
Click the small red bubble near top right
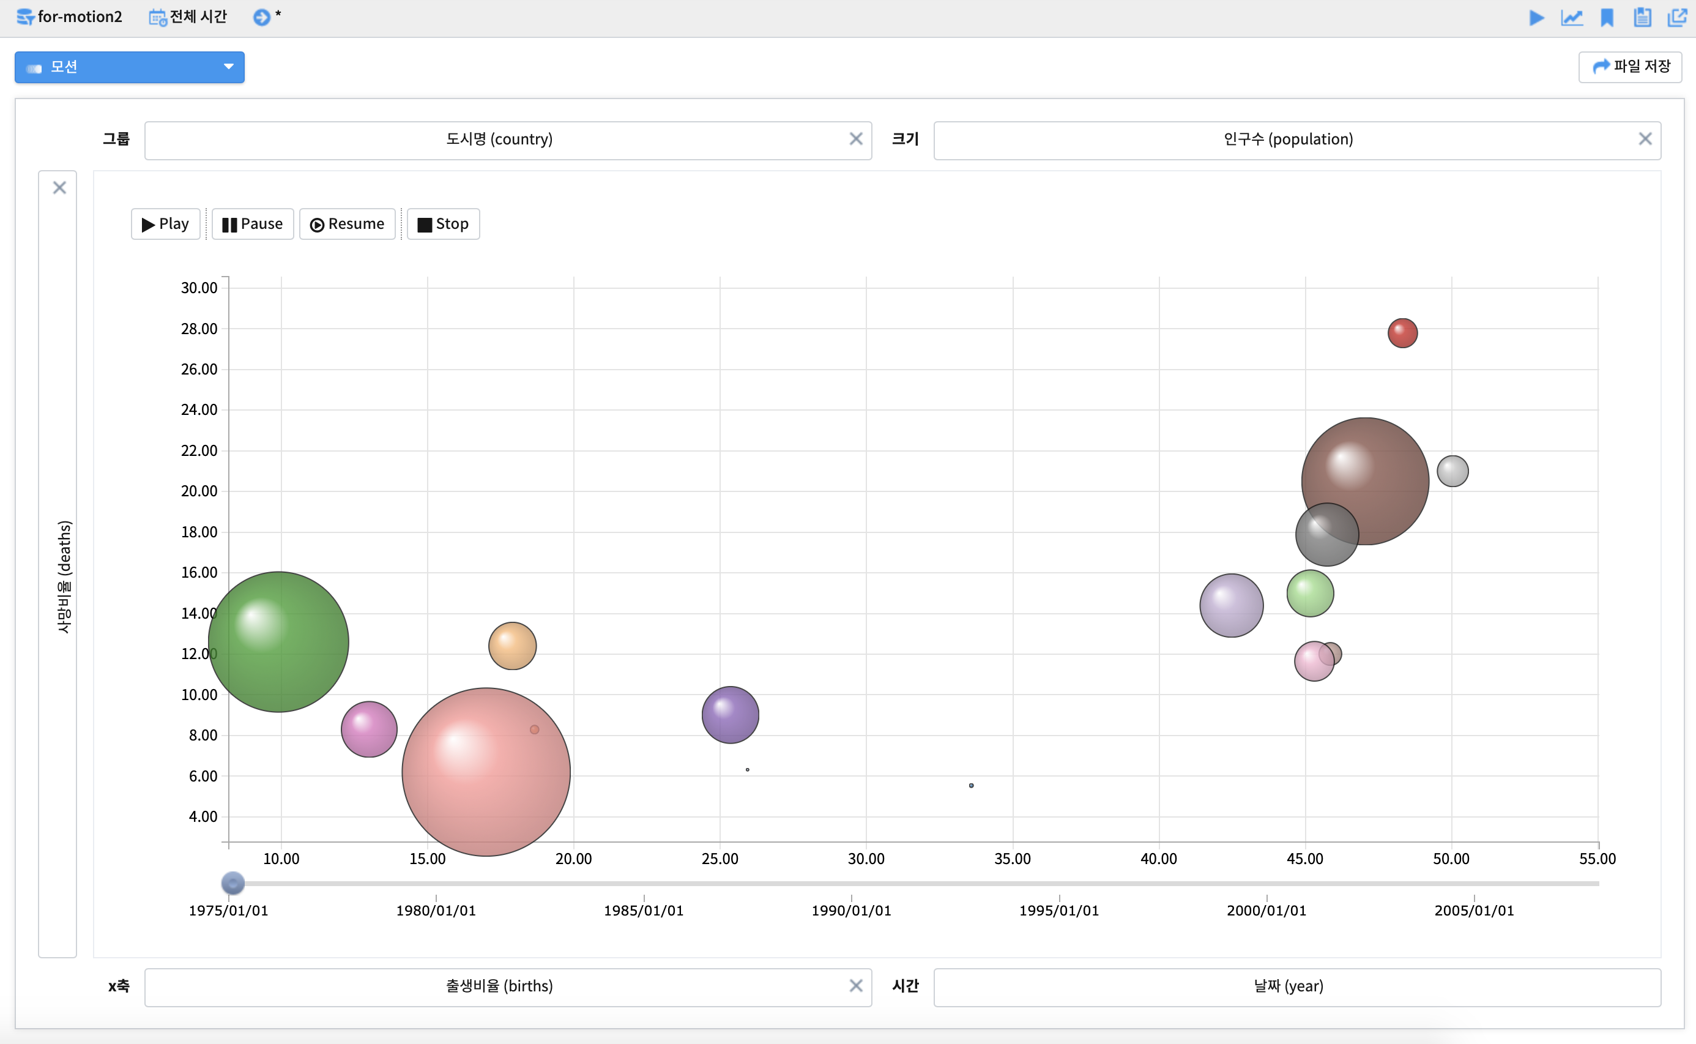pyautogui.click(x=1403, y=334)
